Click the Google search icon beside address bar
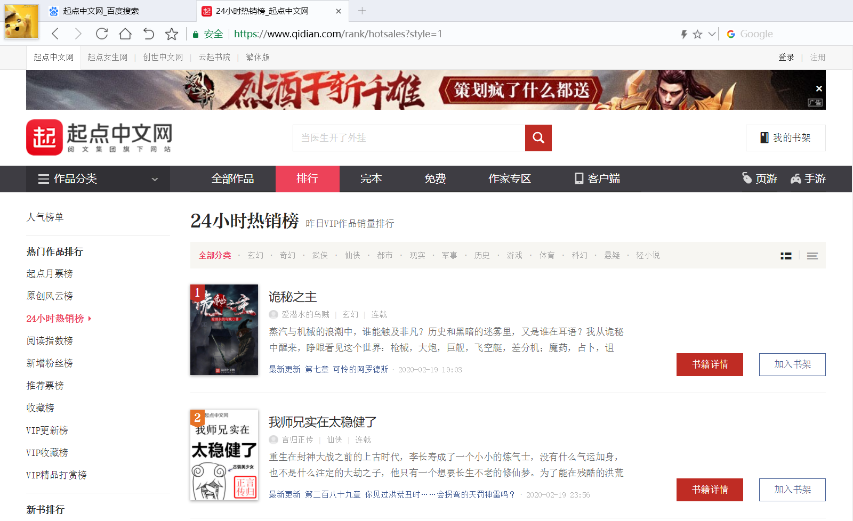Viewport: 853px width, 521px height. 731,34
